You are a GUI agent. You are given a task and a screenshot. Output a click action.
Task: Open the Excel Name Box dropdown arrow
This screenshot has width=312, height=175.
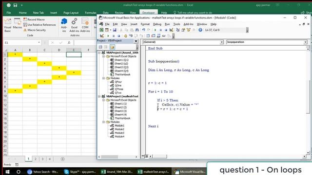[39, 42]
